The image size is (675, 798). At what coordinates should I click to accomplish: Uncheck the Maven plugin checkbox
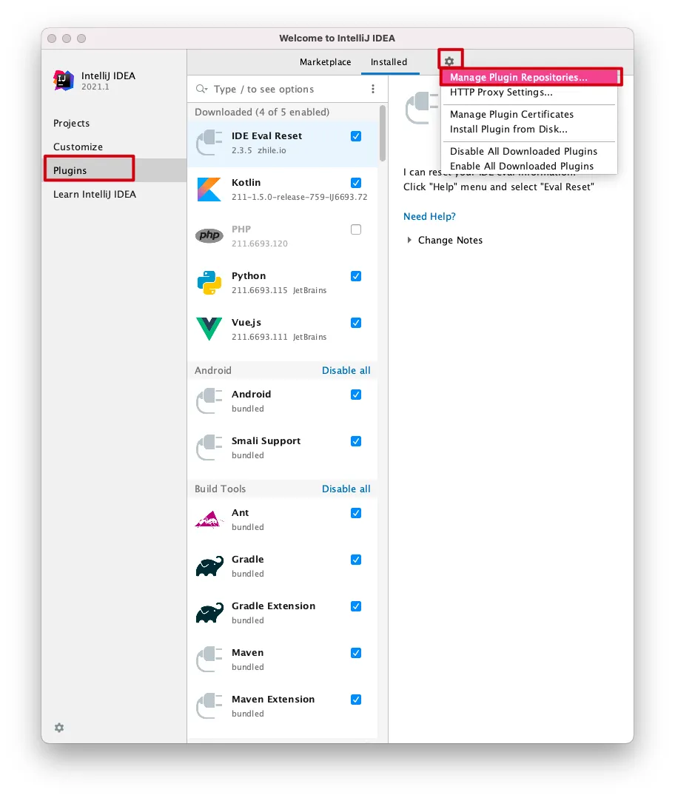(356, 653)
